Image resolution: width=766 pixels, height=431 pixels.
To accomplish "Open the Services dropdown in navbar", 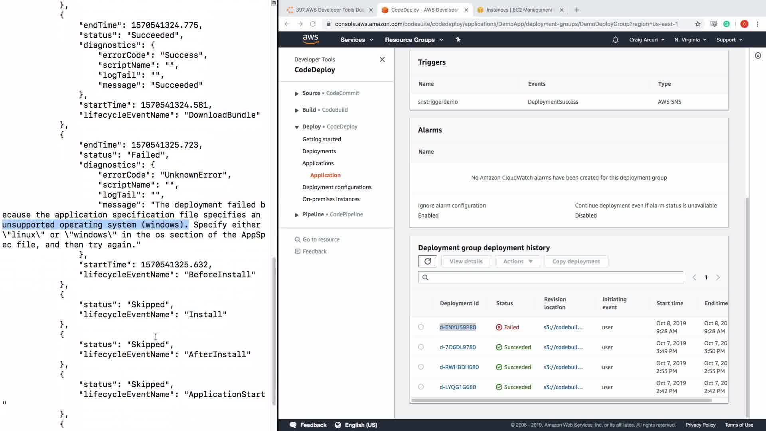I will click(356, 40).
